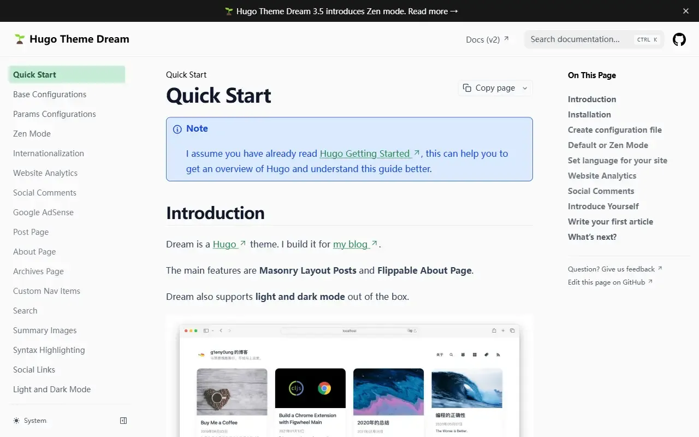Image resolution: width=699 pixels, height=437 pixels.
Task: Select Quick Start in the sidebar
Action: click(67, 75)
